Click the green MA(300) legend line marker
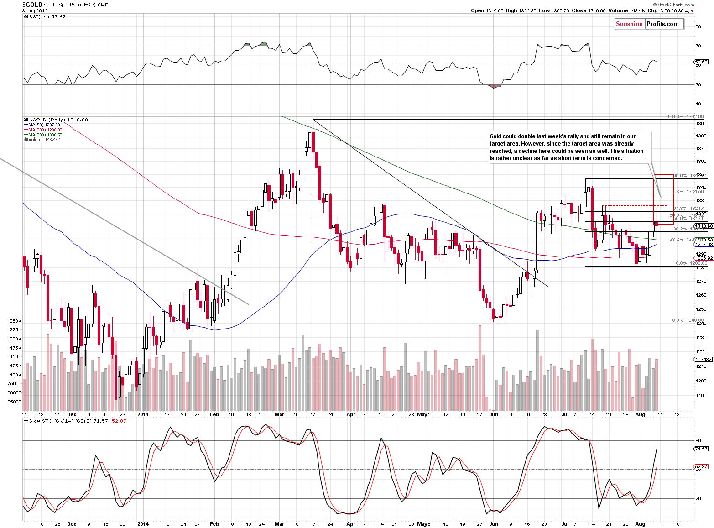 pyautogui.click(x=26, y=135)
